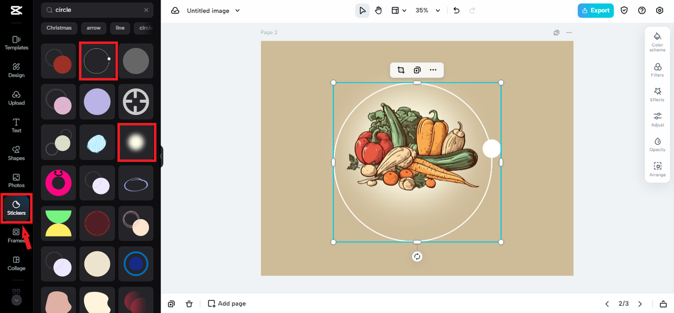Clear the sticker search text
The image size is (674, 313).
click(146, 10)
